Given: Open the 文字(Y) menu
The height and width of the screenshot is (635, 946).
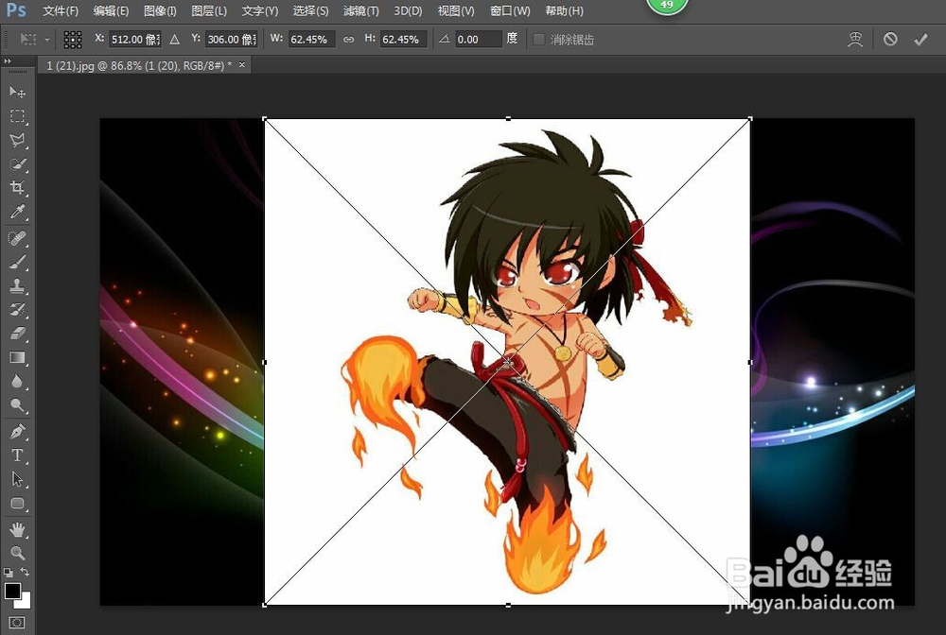Looking at the screenshot, I should 260,10.
